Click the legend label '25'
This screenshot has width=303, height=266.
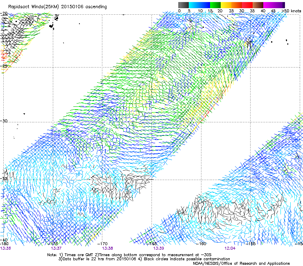point(231,11)
